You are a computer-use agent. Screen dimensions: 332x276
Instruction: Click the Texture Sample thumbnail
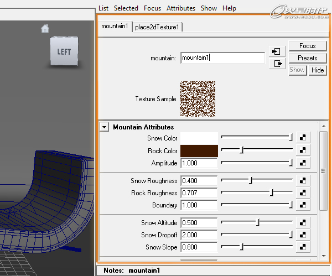coord(198,99)
